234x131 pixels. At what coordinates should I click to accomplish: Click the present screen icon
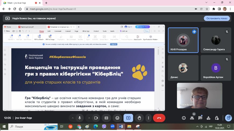point(128,118)
